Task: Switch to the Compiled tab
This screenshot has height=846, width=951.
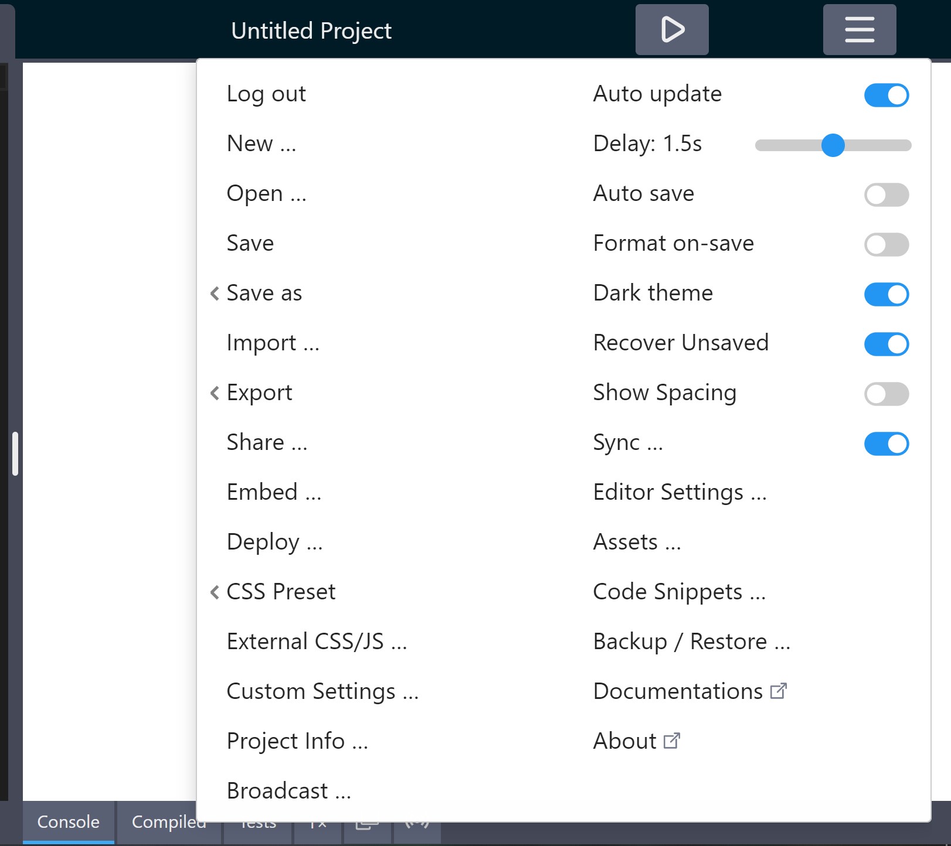Action: click(x=168, y=822)
